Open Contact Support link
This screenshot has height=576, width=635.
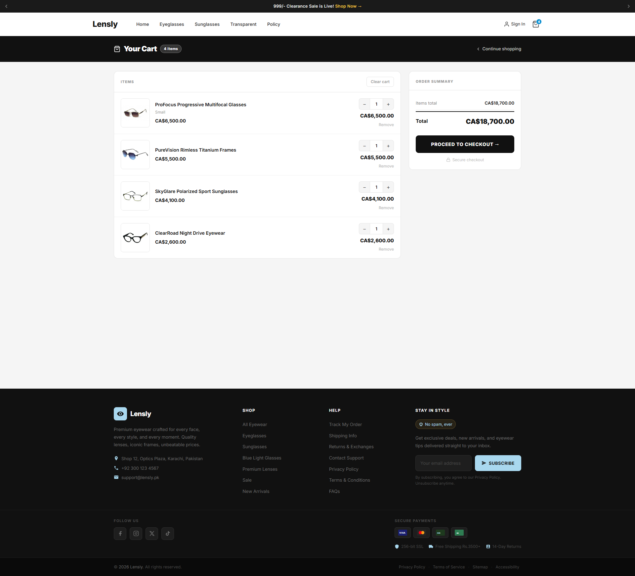346,458
